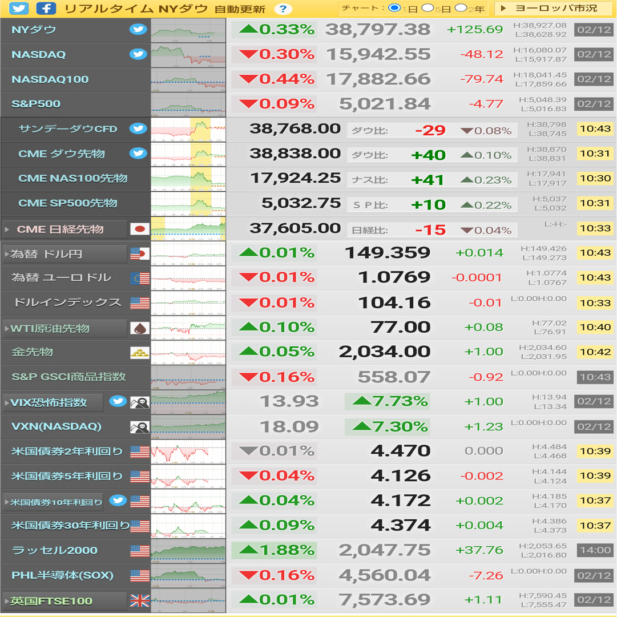This screenshot has height=617, width=617.
Task: Click the 14:00 time on ラッセル2000 row
Action: point(595,550)
